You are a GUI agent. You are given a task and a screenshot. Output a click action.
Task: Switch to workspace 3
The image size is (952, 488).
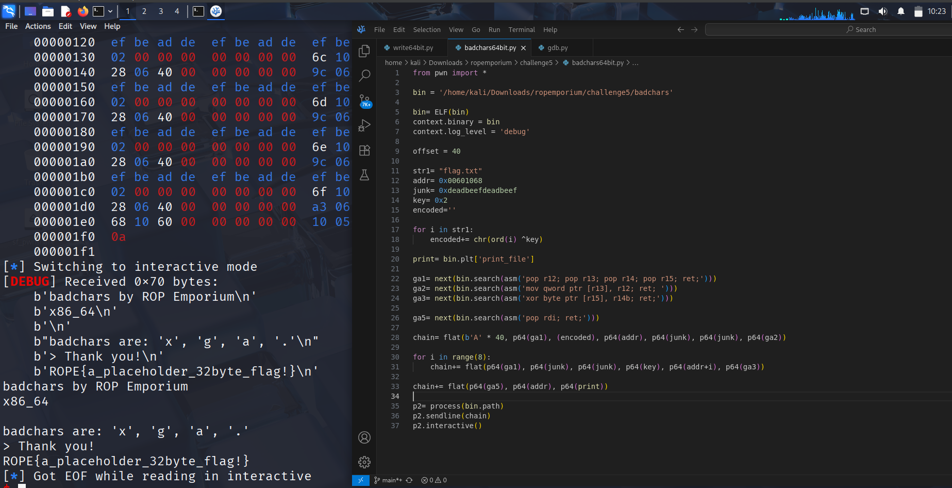161,11
